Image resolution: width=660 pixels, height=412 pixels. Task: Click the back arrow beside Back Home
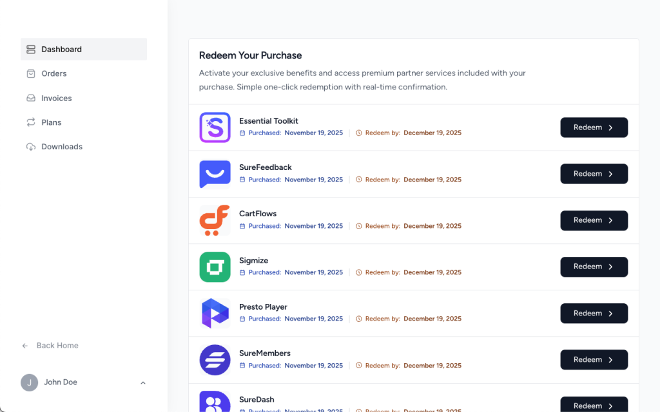(x=25, y=346)
